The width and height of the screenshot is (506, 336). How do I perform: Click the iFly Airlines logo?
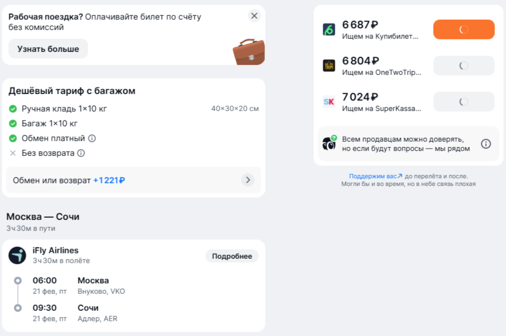pos(17,255)
